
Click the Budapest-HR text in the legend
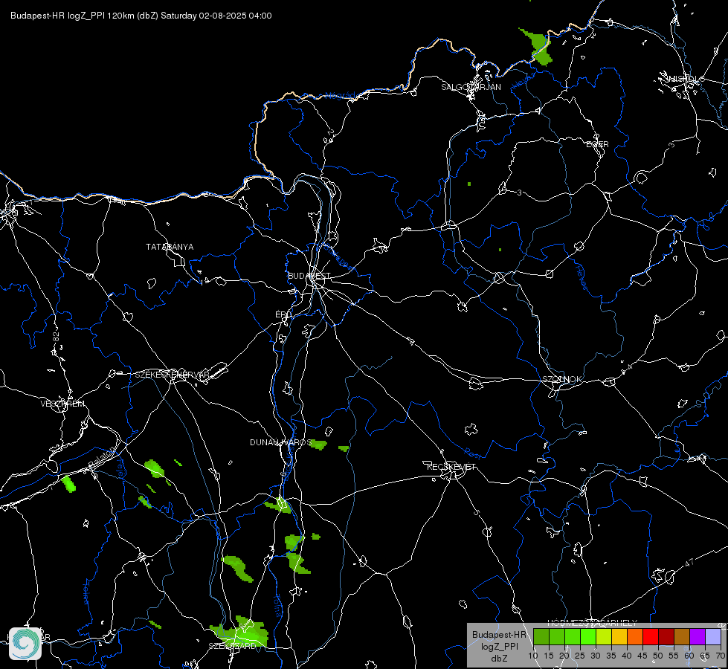[500, 635]
